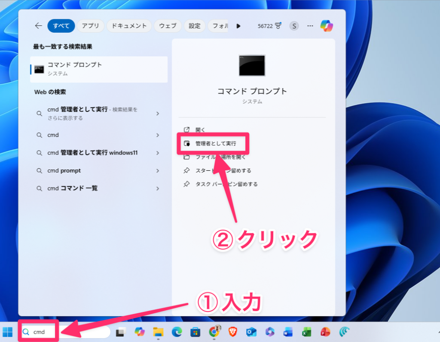Viewport: 440px width, 342px height.
Task: Open the three-dots more options menu
Action: click(x=310, y=26)
